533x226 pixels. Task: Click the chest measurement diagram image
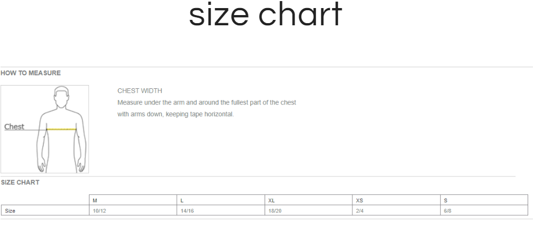coord(45,129)
